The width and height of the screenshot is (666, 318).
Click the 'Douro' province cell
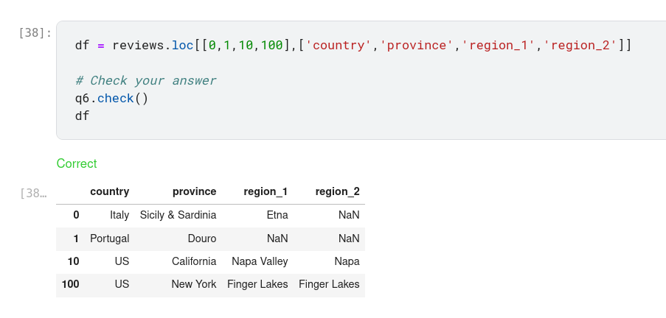coord(202,239)
